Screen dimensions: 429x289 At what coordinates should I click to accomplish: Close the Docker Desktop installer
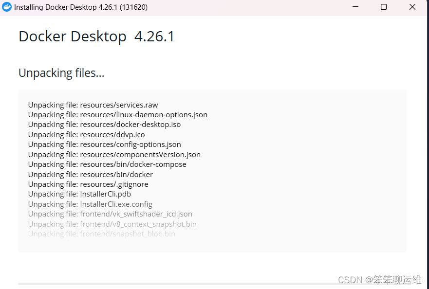click(x=412, y=7)
